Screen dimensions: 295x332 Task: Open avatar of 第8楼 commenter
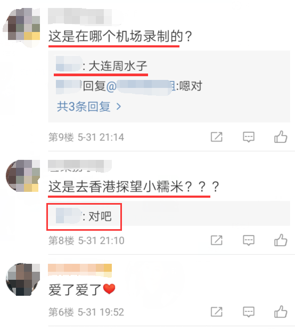(x=23, y=176)
